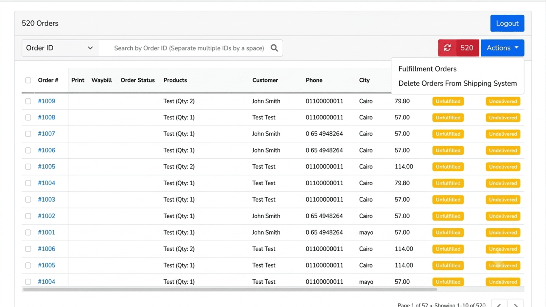Viewport: 546px width, 307px height.
Task: Click the search magnifier icon
Action: pyautogui.click(x=274, y=48)
